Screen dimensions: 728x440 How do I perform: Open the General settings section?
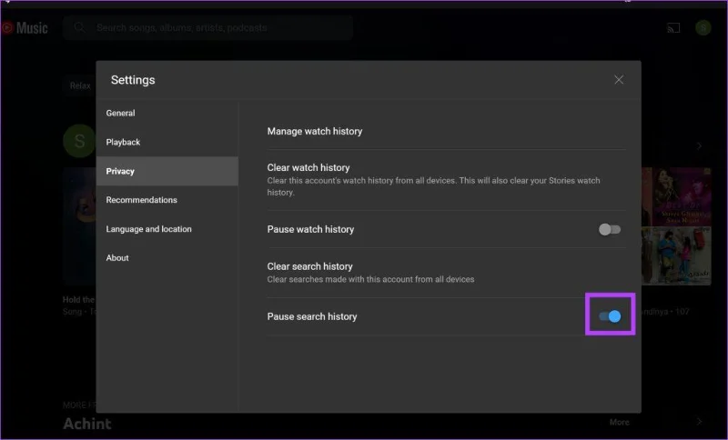[x=167, y=113]
